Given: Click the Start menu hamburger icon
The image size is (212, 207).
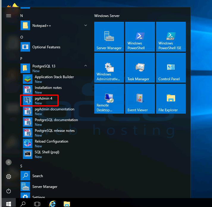Looking at the screenshot, I should pos(9,16).
